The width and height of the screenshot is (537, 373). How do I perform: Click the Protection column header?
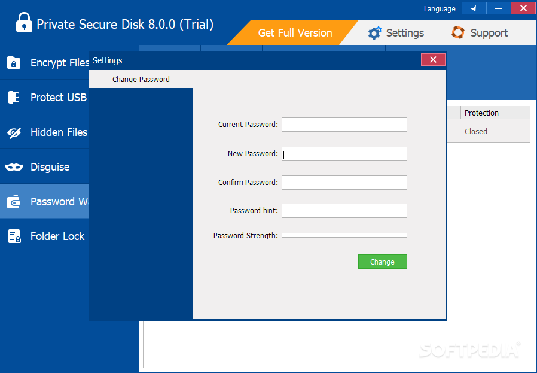495,113
